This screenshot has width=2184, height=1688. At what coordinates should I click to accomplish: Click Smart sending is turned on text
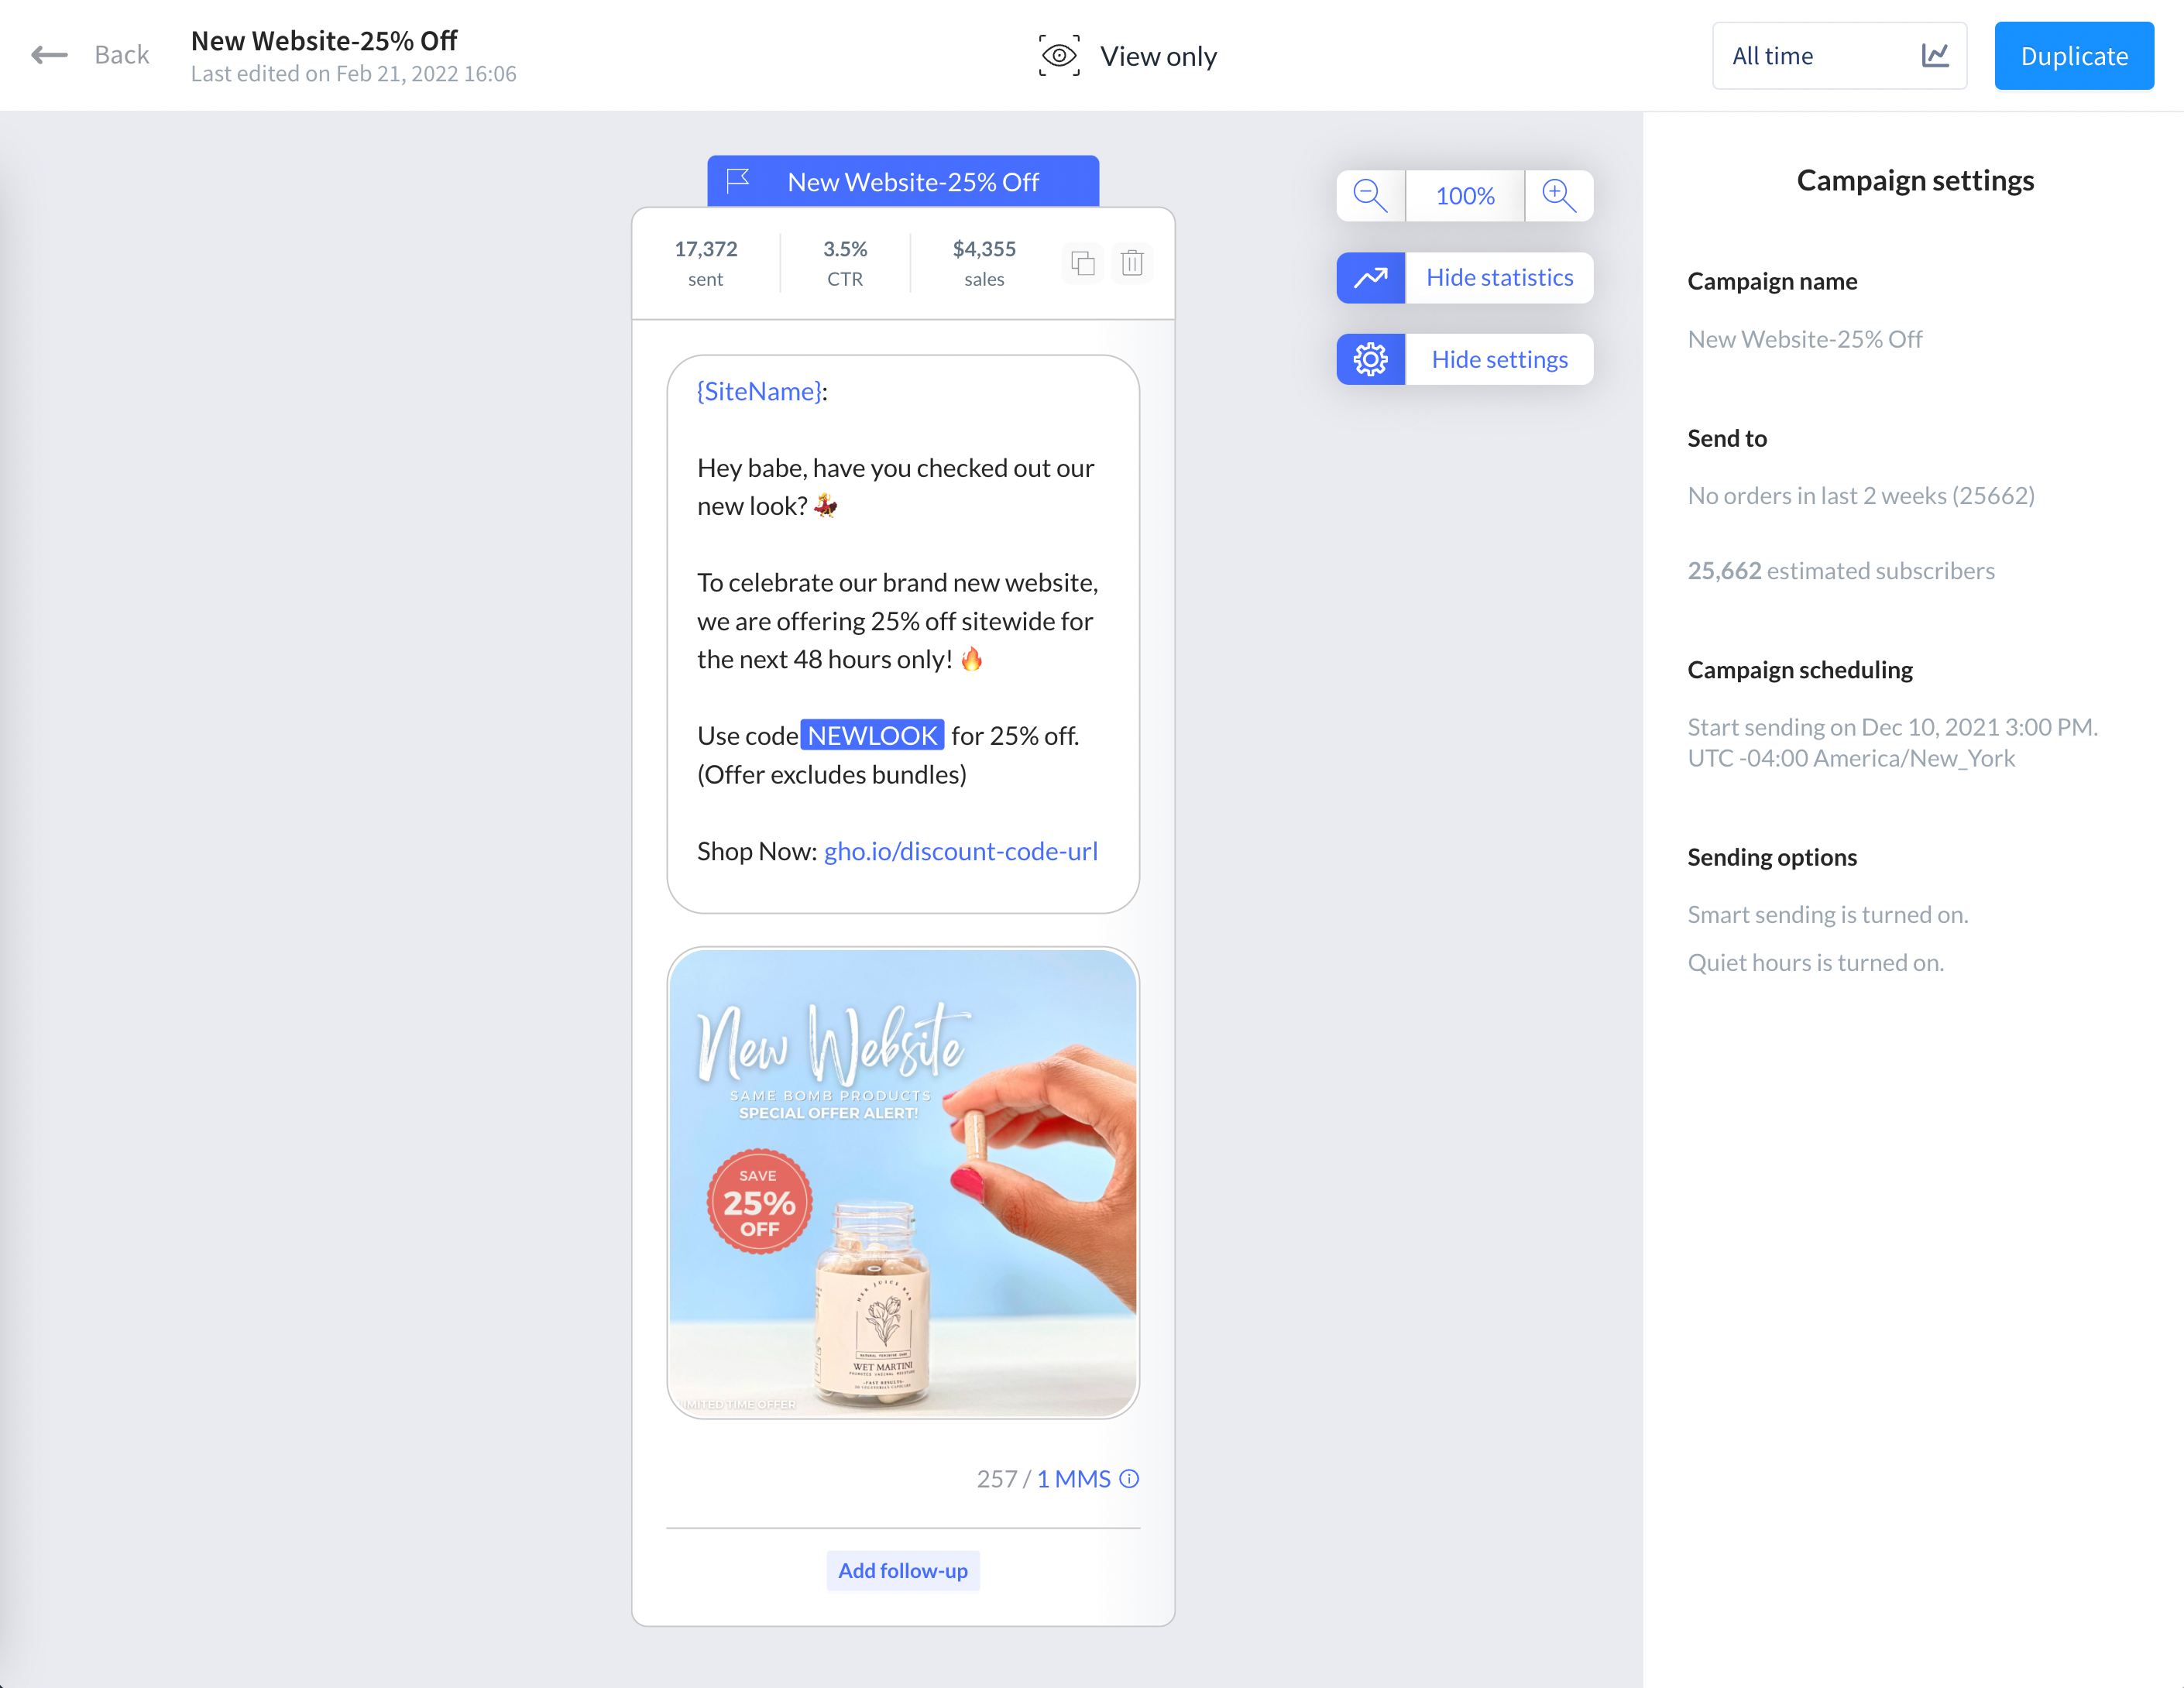1828,915
